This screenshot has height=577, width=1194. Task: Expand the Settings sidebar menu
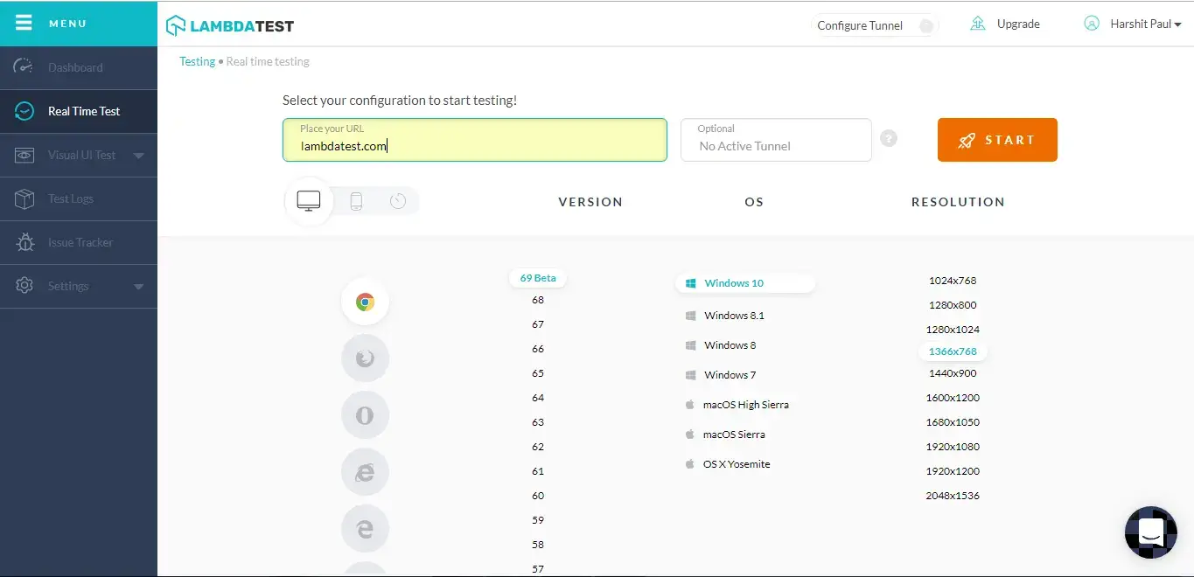click(x=138, y=287)
